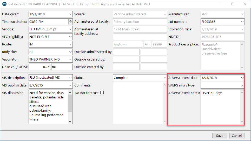The height and width of the screenshot is (141, 251).
Task: Open VFC eligibility dropdown
Action: [70, 37]
